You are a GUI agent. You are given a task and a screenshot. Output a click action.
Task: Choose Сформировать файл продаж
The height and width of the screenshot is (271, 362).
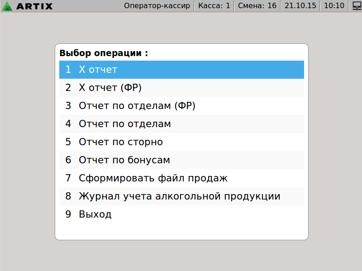tap(181, 178)
